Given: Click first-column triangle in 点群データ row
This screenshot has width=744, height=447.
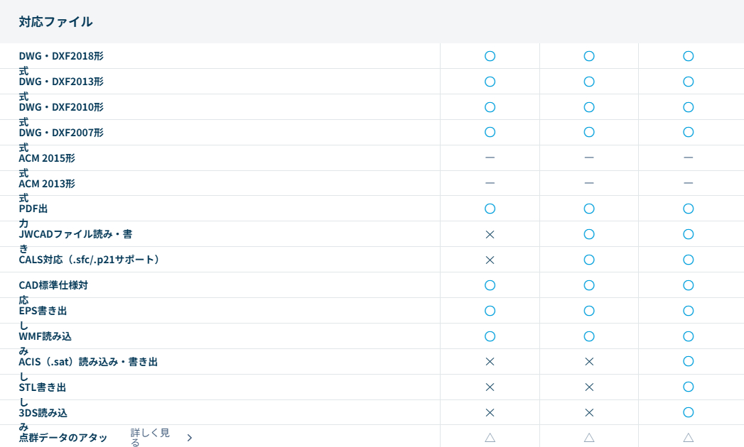Looking at the screenshot, I should (490, 438).
